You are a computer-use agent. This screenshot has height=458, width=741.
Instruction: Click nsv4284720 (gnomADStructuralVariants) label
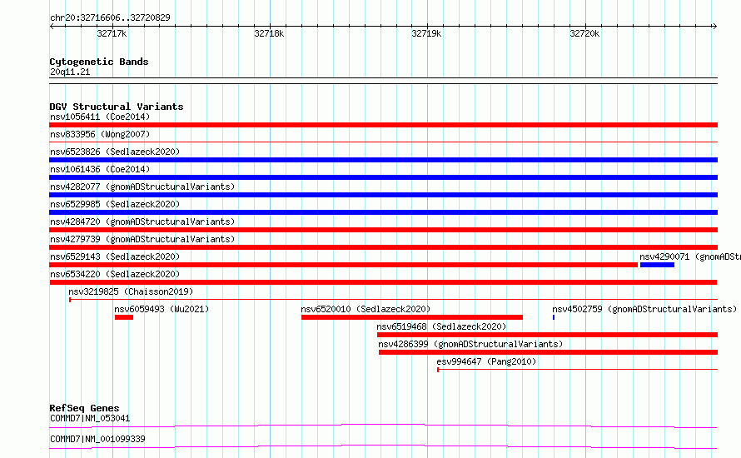tap(142, 222)
